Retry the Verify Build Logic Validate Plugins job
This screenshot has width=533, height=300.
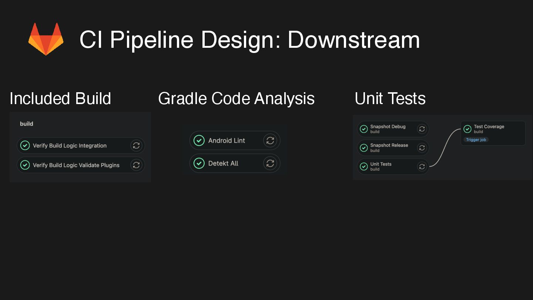pos(136,165)
